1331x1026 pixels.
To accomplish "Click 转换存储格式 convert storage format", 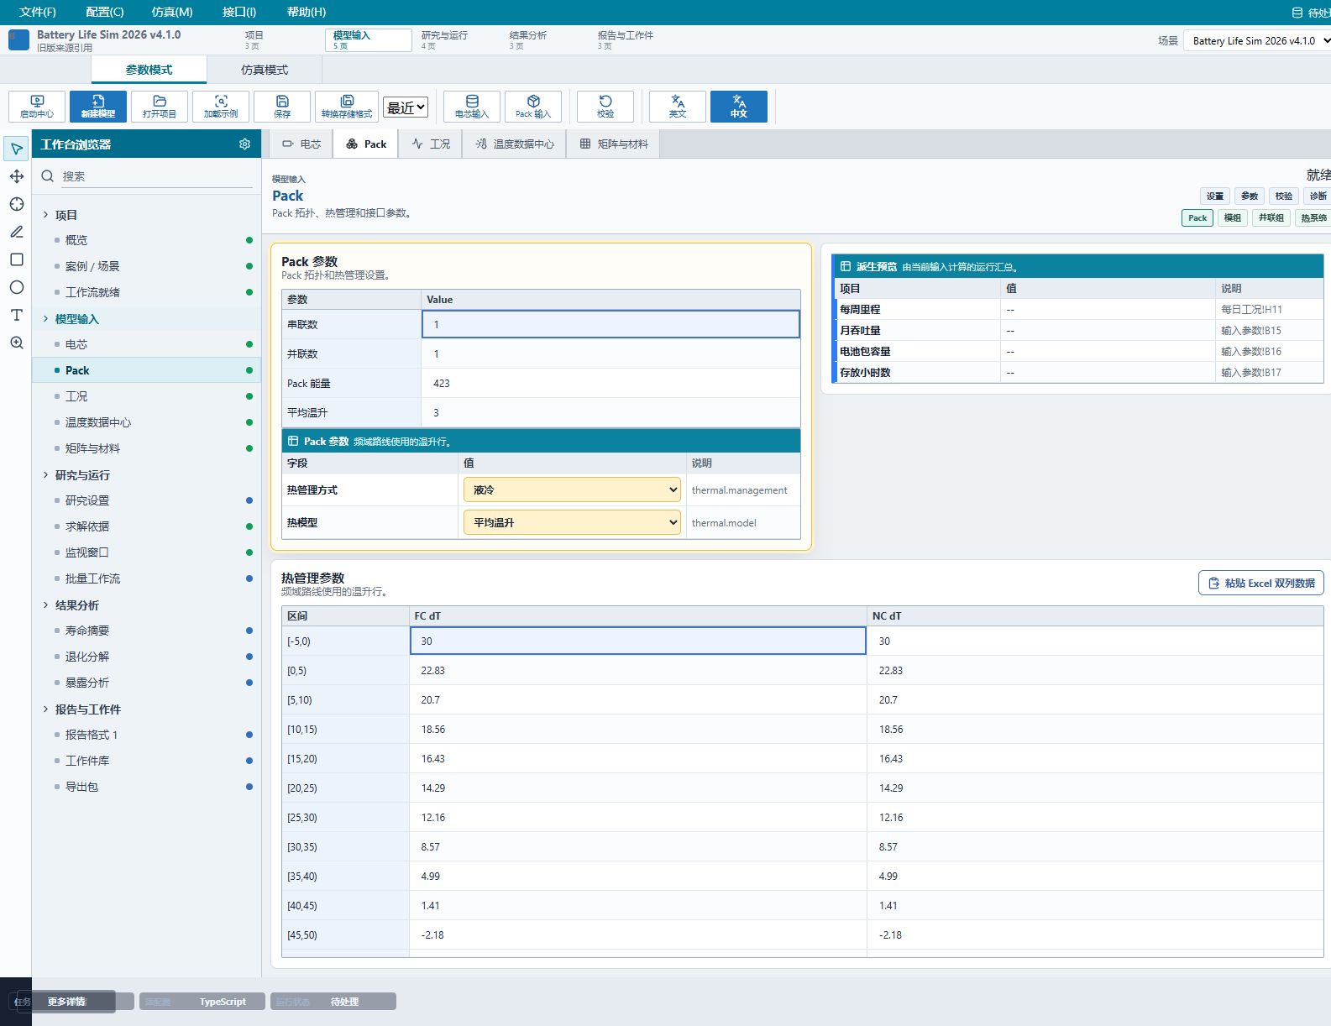I will point(347,107).
